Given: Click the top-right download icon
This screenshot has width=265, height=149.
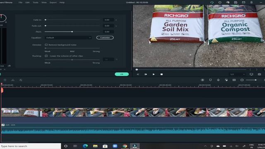Looking at the screenshot, I should 251,2.
